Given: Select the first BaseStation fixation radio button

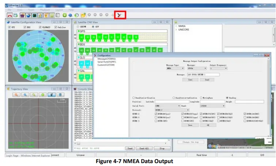Looking at the screenshot, I should tap(133, 98).
